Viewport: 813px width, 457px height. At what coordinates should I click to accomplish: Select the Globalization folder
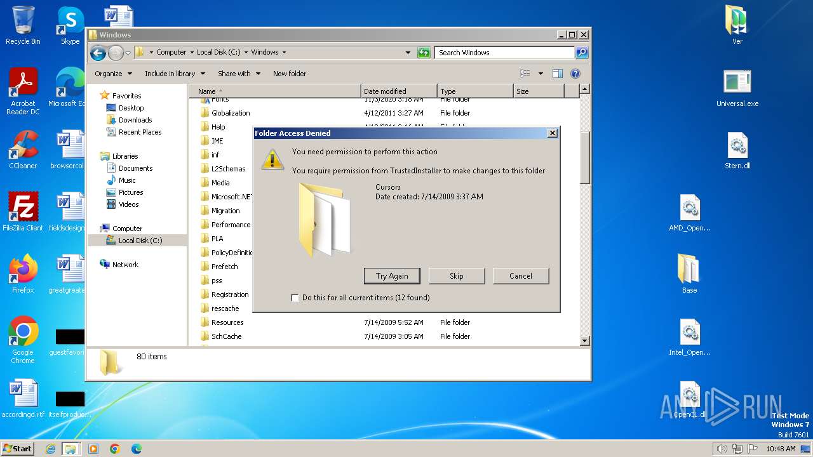(231, 113)
